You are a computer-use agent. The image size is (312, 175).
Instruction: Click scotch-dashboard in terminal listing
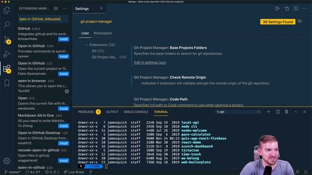pos(197,146)
